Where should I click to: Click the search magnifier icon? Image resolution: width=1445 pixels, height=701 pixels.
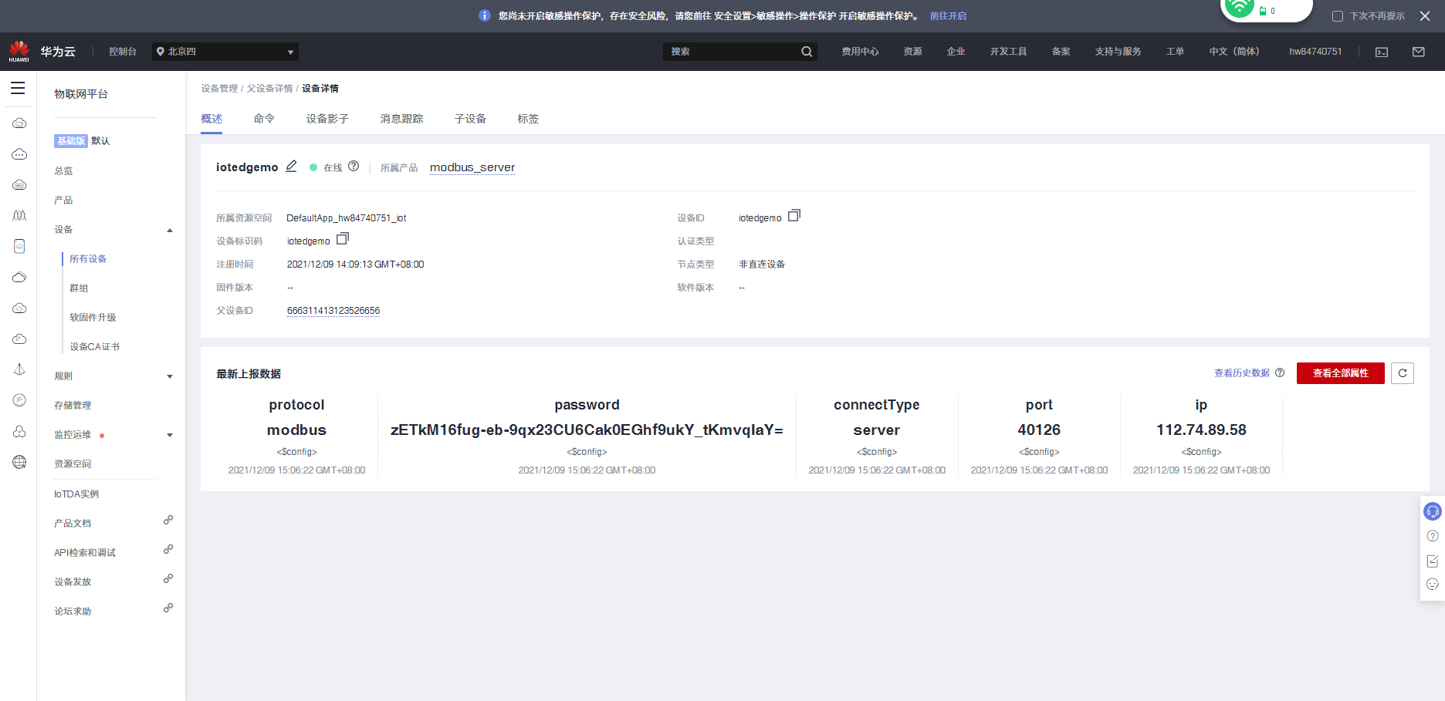[807, 52]
